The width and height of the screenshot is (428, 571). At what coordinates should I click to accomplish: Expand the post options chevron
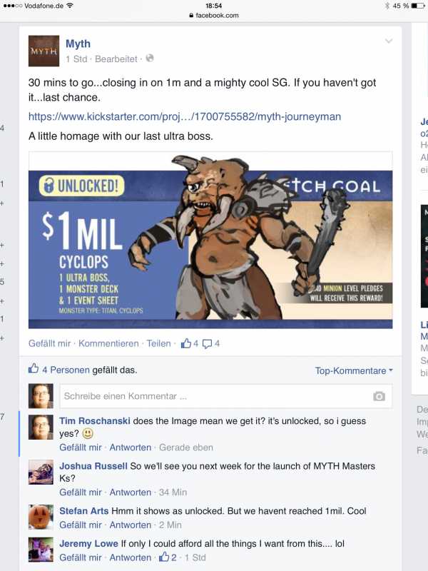(389, 41)
